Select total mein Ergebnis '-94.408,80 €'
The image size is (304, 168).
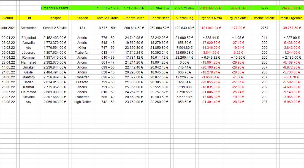(x=291, y=8)
